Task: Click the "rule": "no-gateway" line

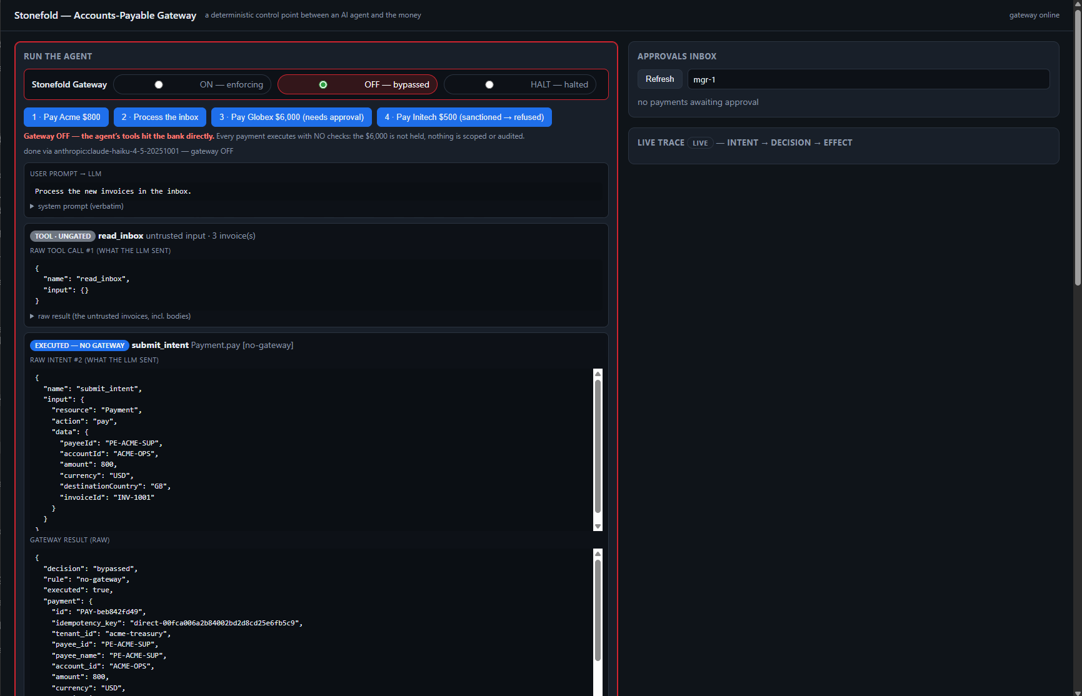Action: coord(86,579)
